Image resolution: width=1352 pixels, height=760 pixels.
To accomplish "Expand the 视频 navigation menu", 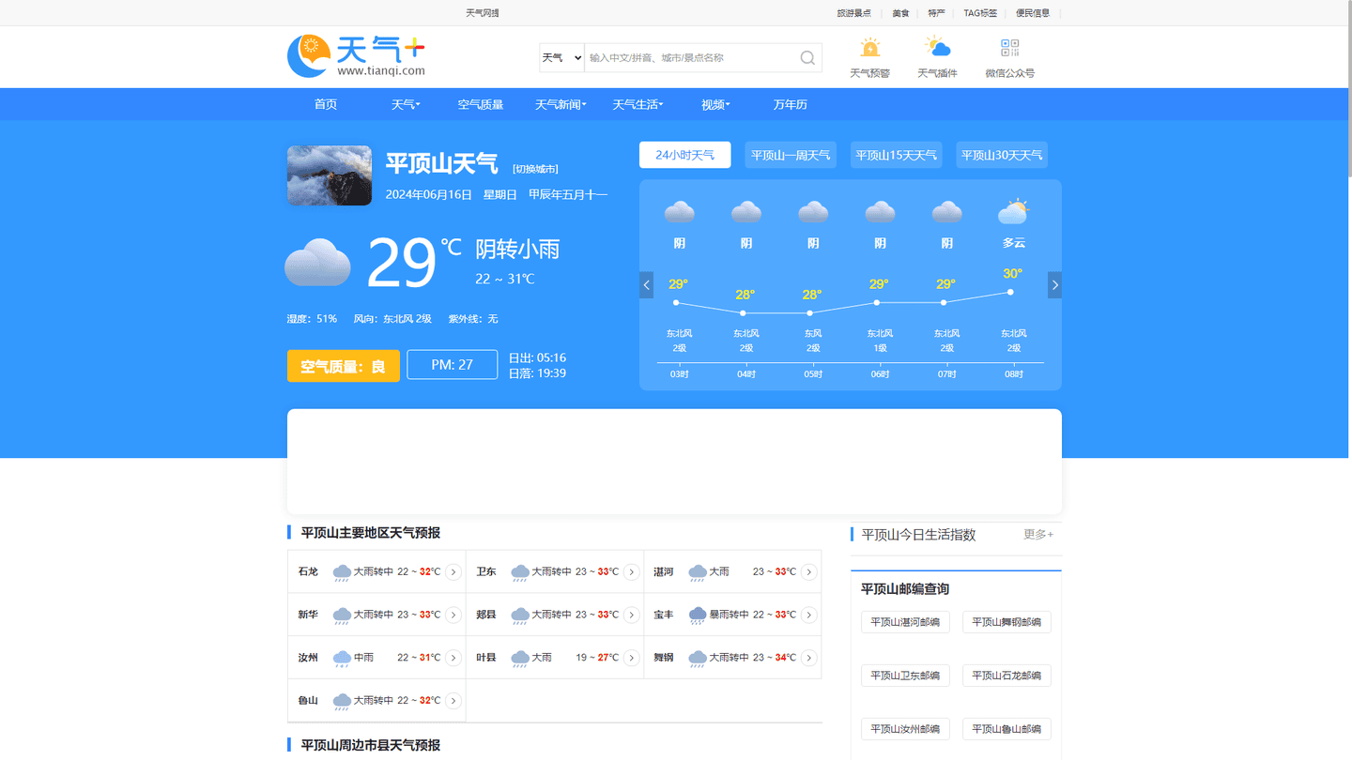I will pos(715,104).
